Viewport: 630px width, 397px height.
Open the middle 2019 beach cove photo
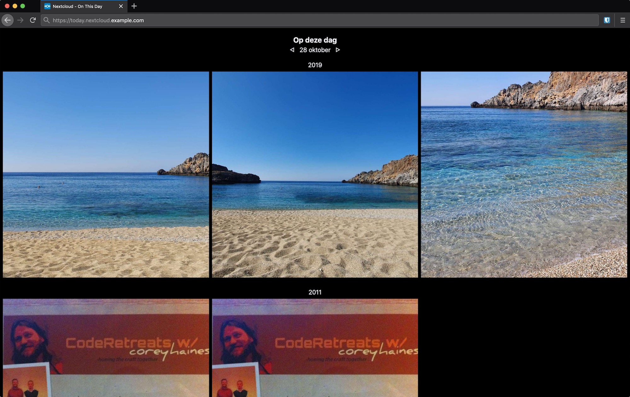click(x=315, y=174)
